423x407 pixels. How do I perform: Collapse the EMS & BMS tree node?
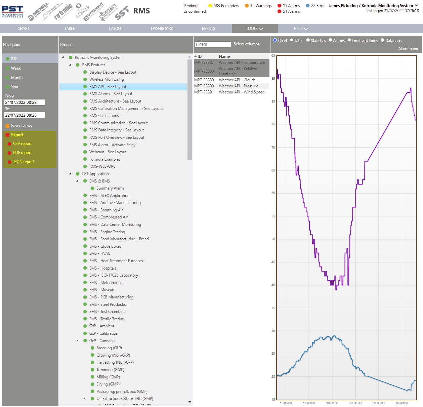point(77,181)
